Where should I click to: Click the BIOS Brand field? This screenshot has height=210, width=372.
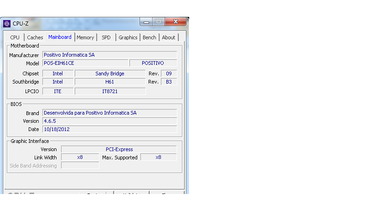[x=109, y=113]
